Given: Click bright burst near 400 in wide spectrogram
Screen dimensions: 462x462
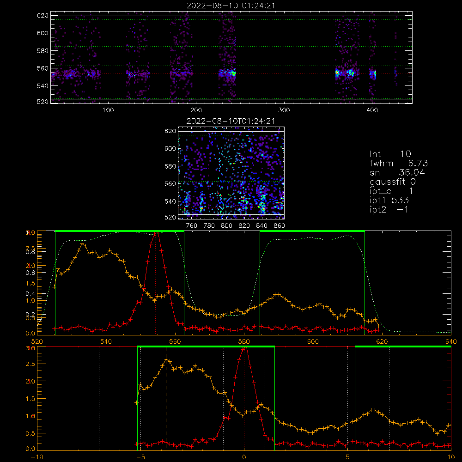Looking at the screenshot, I should coord(373,74).
